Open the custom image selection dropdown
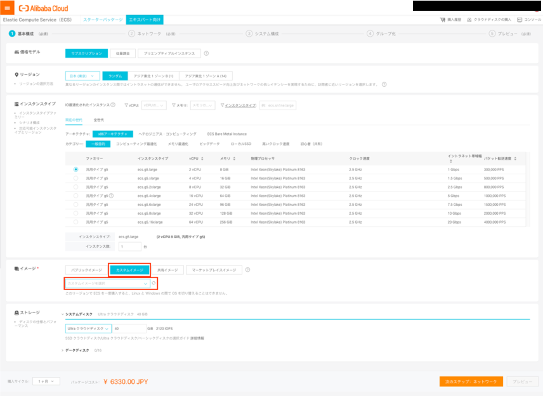 pos(107,283)
